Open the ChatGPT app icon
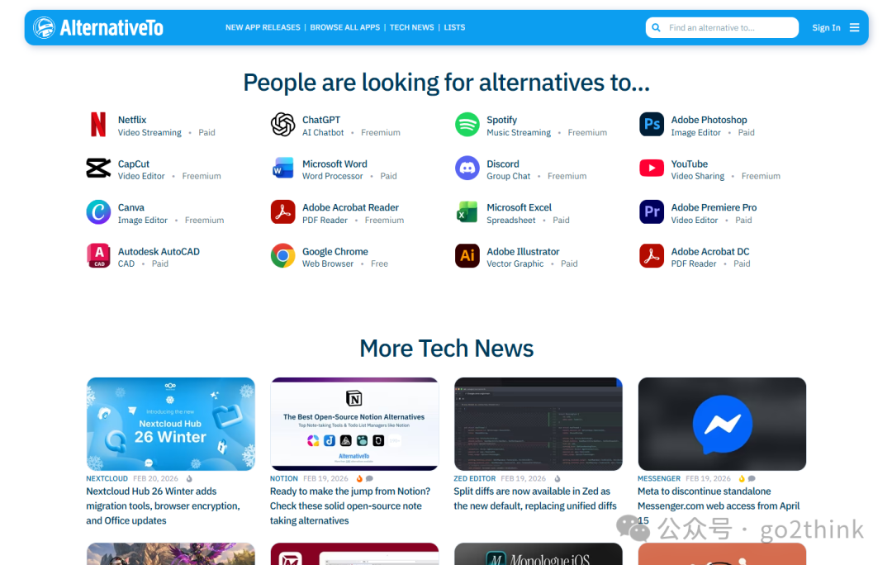892x565 pixels. pos(282,125)
